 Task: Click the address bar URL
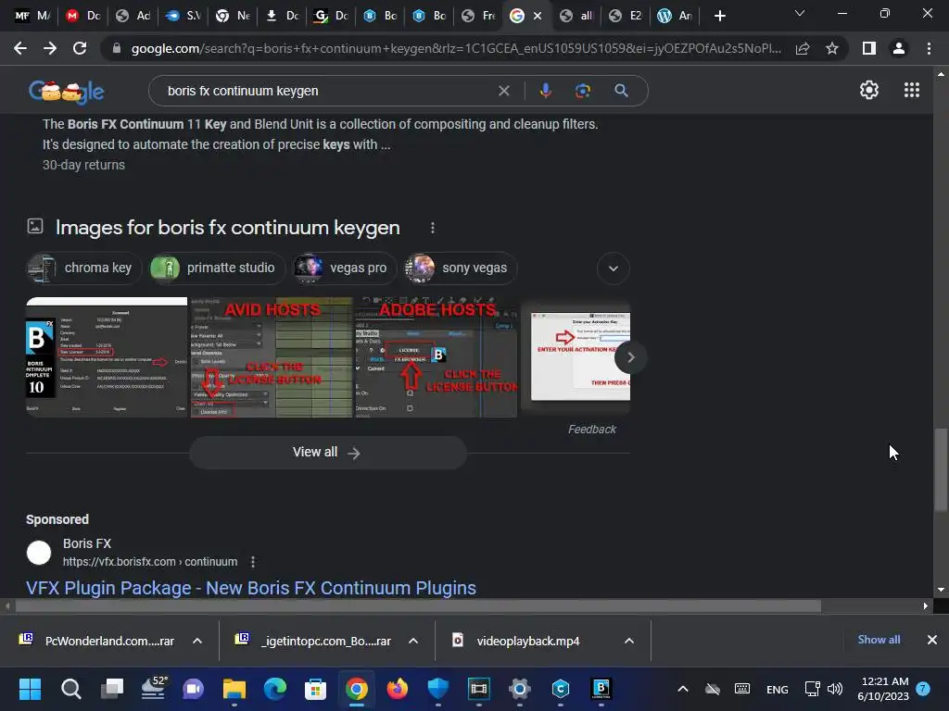455,48
